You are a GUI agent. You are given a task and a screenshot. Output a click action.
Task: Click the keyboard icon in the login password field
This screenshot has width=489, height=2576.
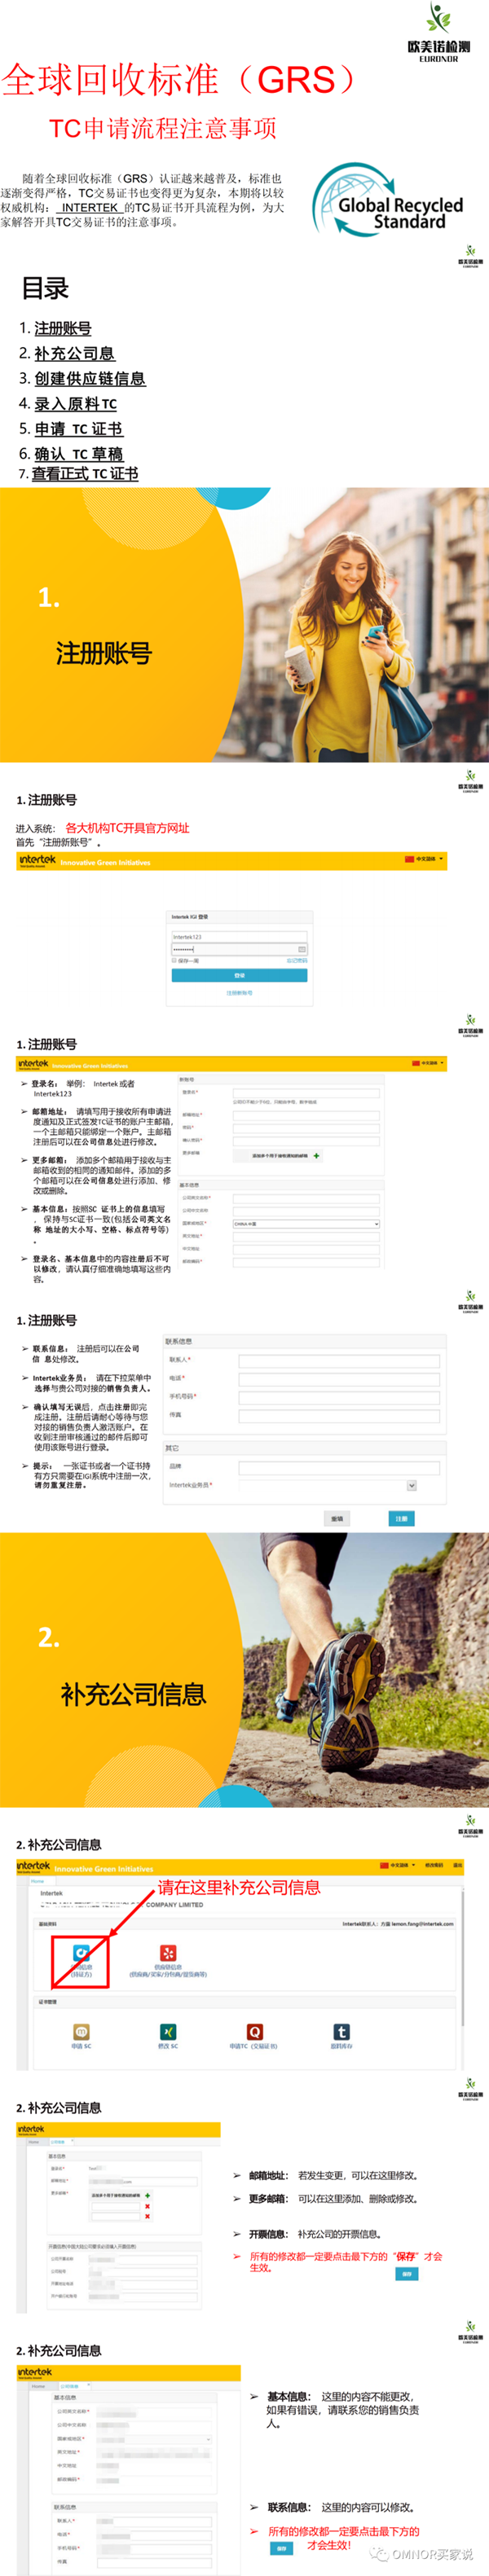(302, 949)
